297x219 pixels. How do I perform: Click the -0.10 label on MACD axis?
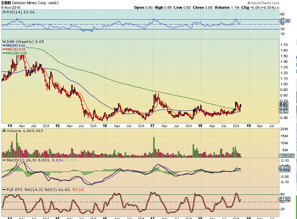285,182
